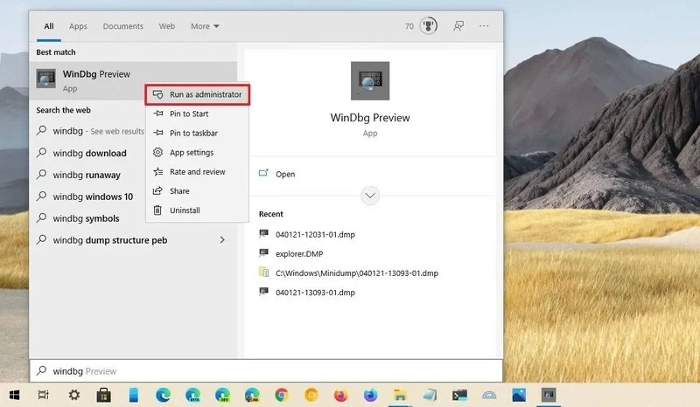Launch Edge Canary from the taskbar
The width and height of the screenshot is (700, 407).
252,395
